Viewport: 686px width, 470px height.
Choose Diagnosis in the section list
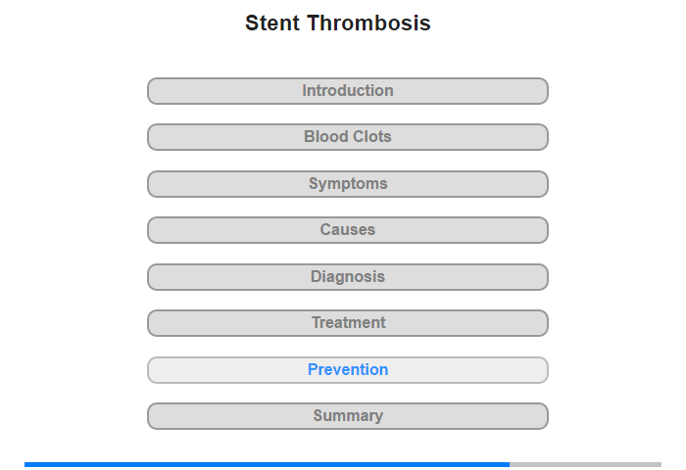[347, 277]
